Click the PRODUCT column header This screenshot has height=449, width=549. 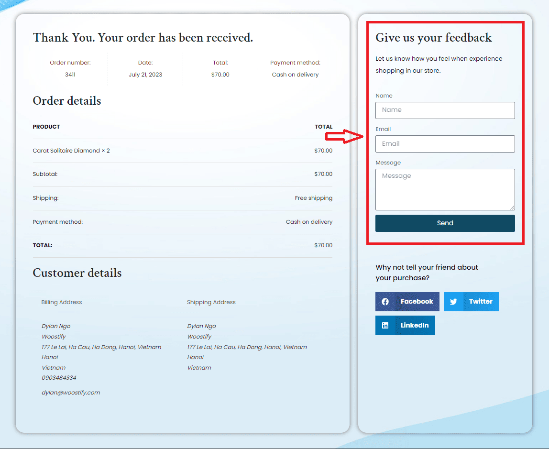(46, 127)
